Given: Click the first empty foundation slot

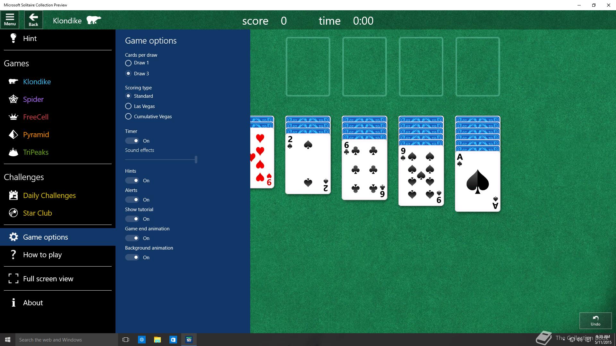Looking at the screenshot, I should (x=308, y=67).
